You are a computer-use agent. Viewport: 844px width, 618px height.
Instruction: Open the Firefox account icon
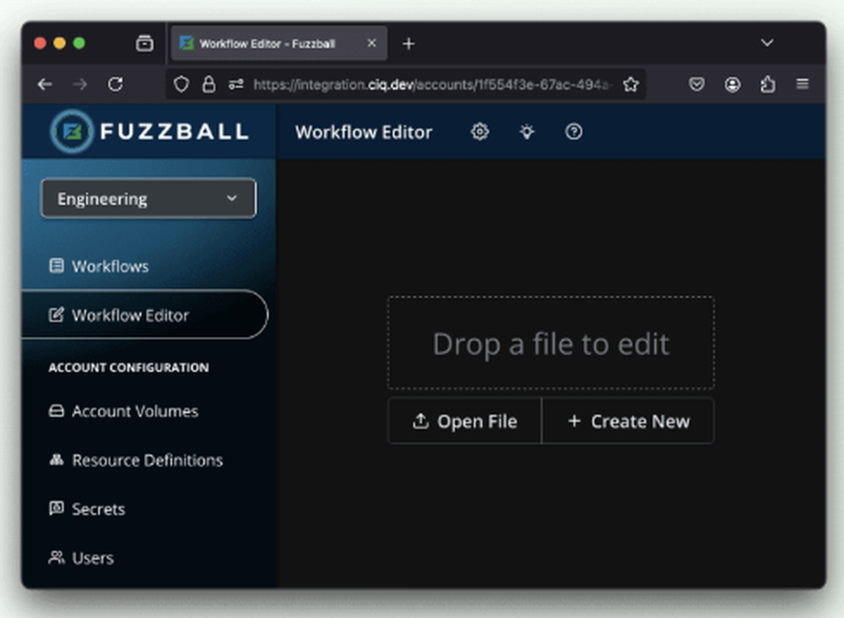733,84
